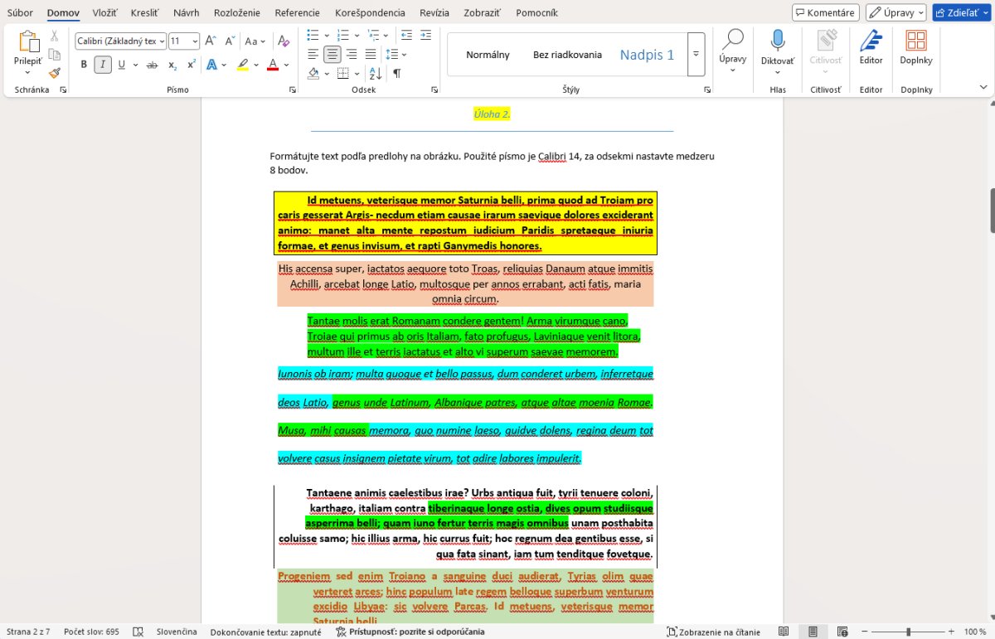Toggle italic formatting off

(x=103, y=65)
